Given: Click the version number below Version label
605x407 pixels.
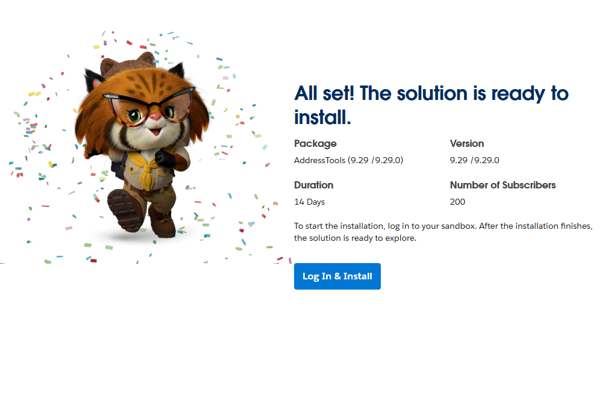Looking at the screenshot, I should 474,160.
